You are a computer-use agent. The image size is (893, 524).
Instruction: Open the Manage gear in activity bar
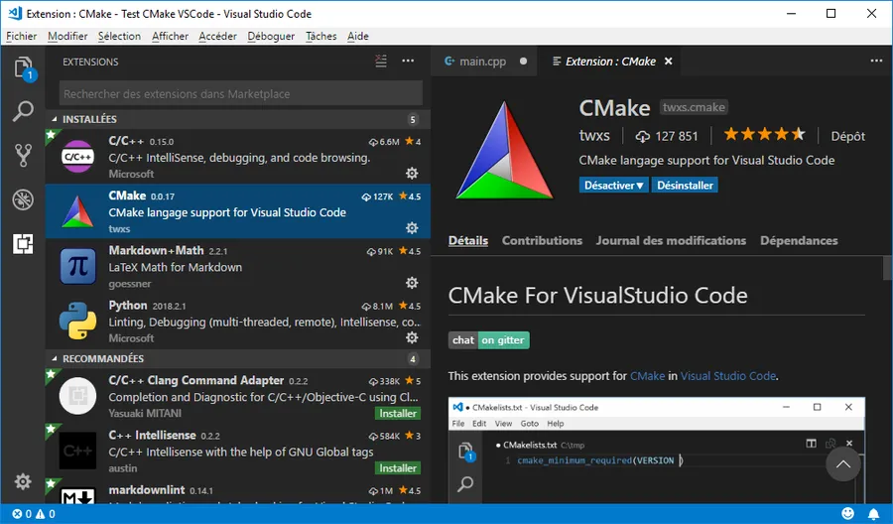coord(23,482)
